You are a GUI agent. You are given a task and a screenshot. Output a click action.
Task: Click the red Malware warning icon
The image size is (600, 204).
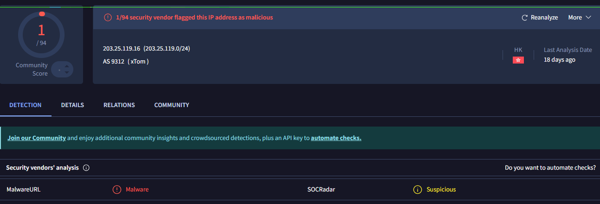coord(116,190)
